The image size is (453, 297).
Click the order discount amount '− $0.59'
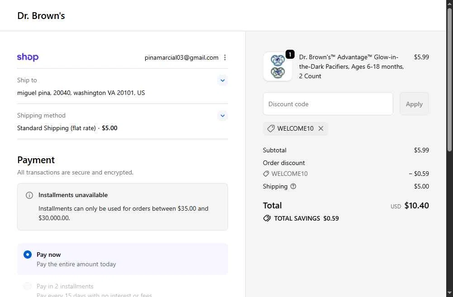[419, 174]
